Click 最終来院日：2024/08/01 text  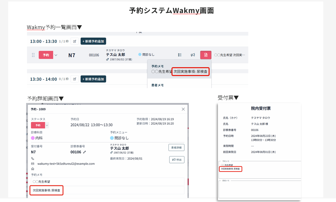(126, 159)
